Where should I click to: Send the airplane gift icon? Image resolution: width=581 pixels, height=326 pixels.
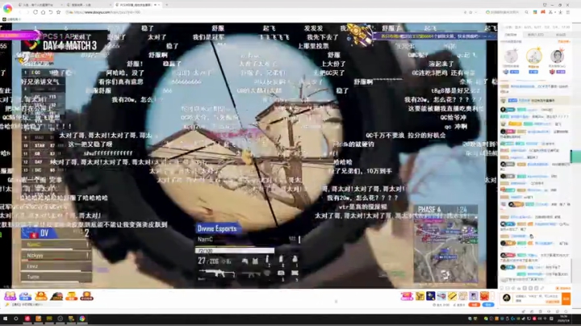tap(441, 296)
